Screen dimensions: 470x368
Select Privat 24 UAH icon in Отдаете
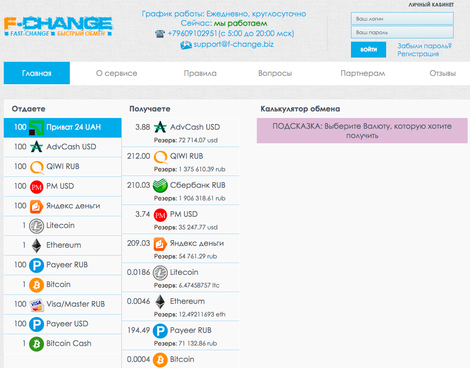click(36, 127)
